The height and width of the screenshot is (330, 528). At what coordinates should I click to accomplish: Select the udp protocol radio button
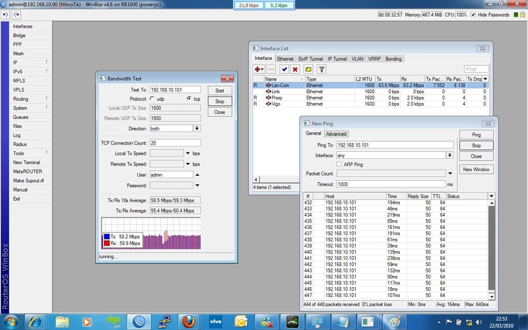coord(153,98)
